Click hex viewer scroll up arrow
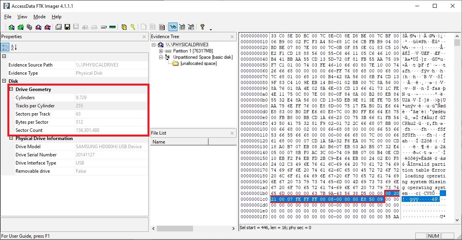This screenshot has width=462, height=240. (457, 36)
